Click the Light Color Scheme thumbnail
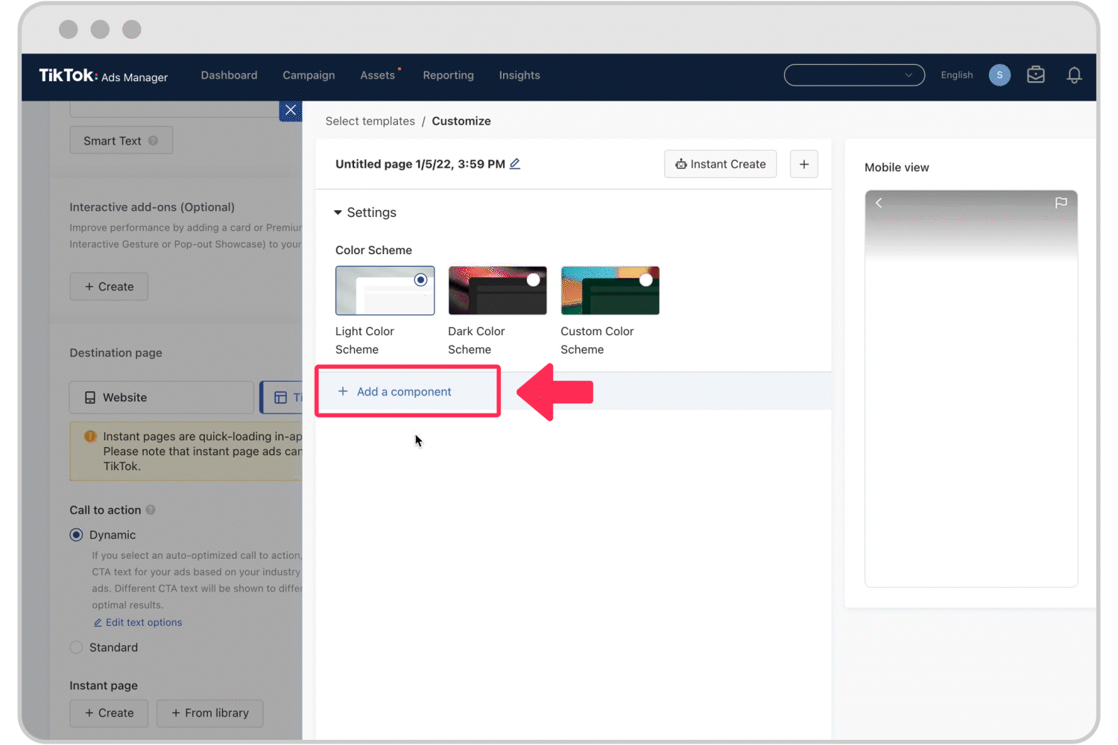This screenshot has width=1118, height=745. [x=385, y=291]
